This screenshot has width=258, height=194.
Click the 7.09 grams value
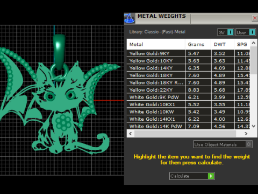pos(193,126)
